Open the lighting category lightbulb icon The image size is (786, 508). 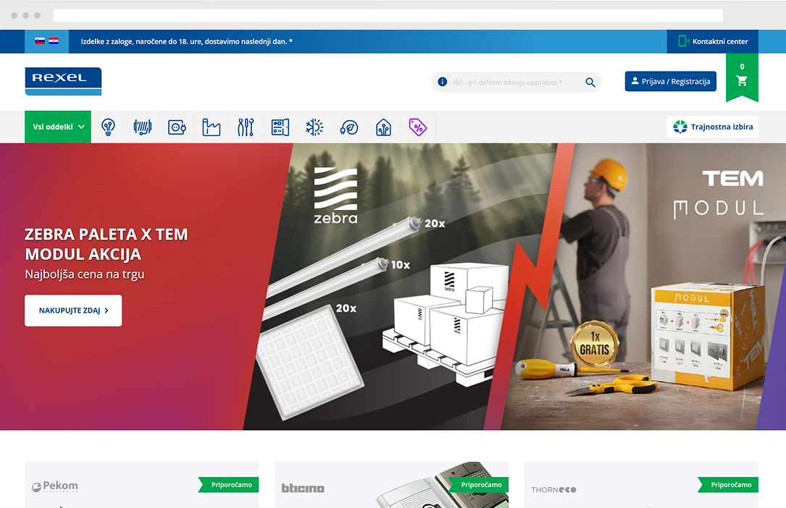pos(108,127)
